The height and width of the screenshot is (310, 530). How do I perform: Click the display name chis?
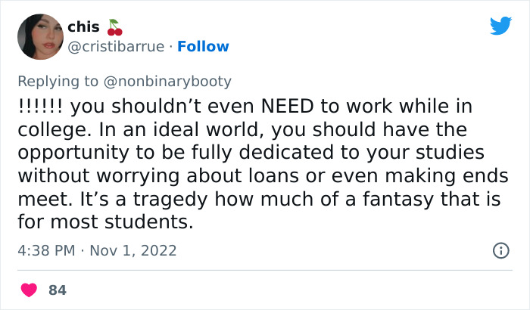tap(83, 27)
